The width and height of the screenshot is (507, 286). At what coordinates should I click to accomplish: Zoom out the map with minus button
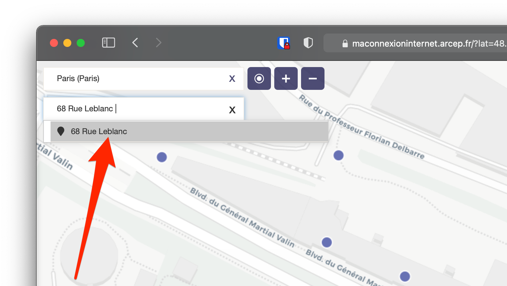click(x=313, y=78)
